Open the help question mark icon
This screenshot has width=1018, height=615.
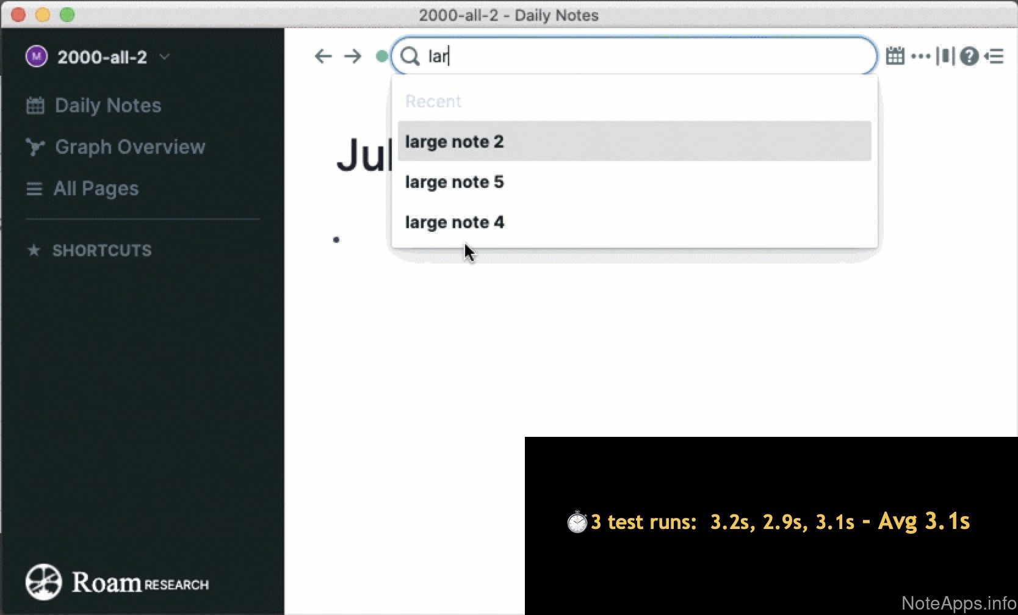point(969,57)
